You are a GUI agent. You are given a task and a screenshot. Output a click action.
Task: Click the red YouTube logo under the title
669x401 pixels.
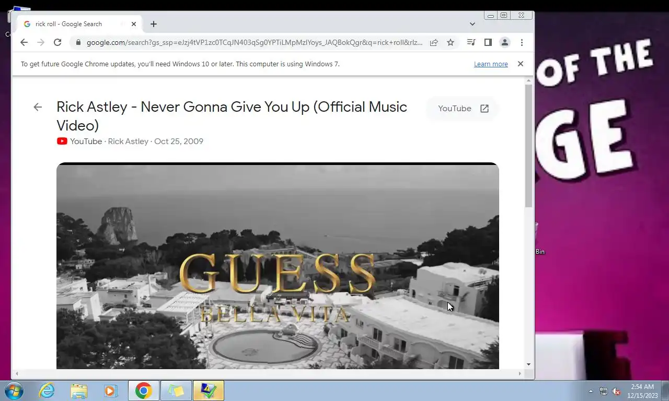[x=62, y=141]
